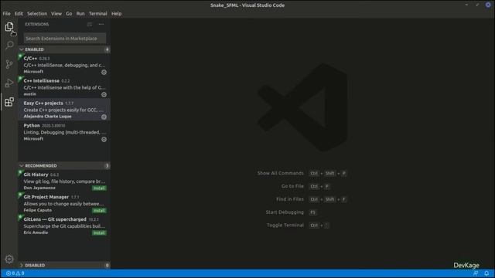Expand the DISABLED extensions section
This screenshot has height=278, width=495.
click(64, 265)
